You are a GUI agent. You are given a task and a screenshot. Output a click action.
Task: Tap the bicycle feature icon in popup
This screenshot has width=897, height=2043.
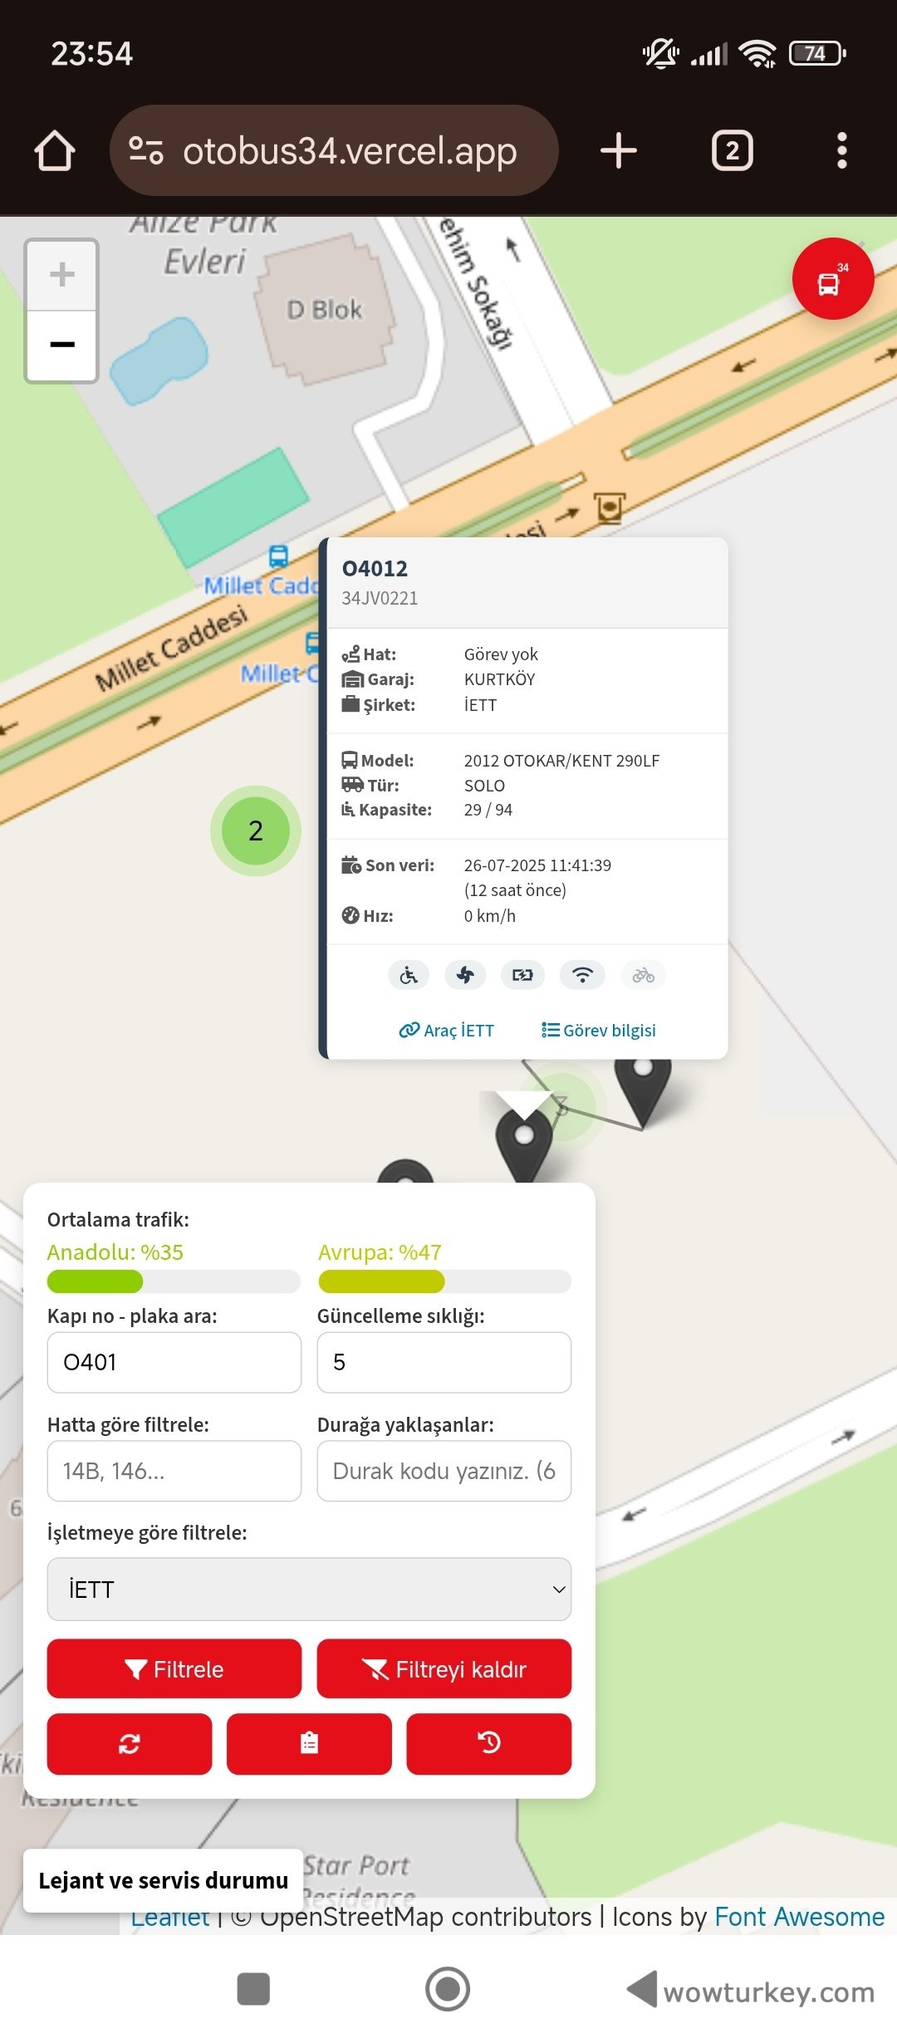pos(643,975)
